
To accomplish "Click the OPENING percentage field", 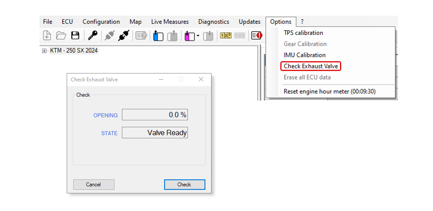I will click(x=155, y=115).
